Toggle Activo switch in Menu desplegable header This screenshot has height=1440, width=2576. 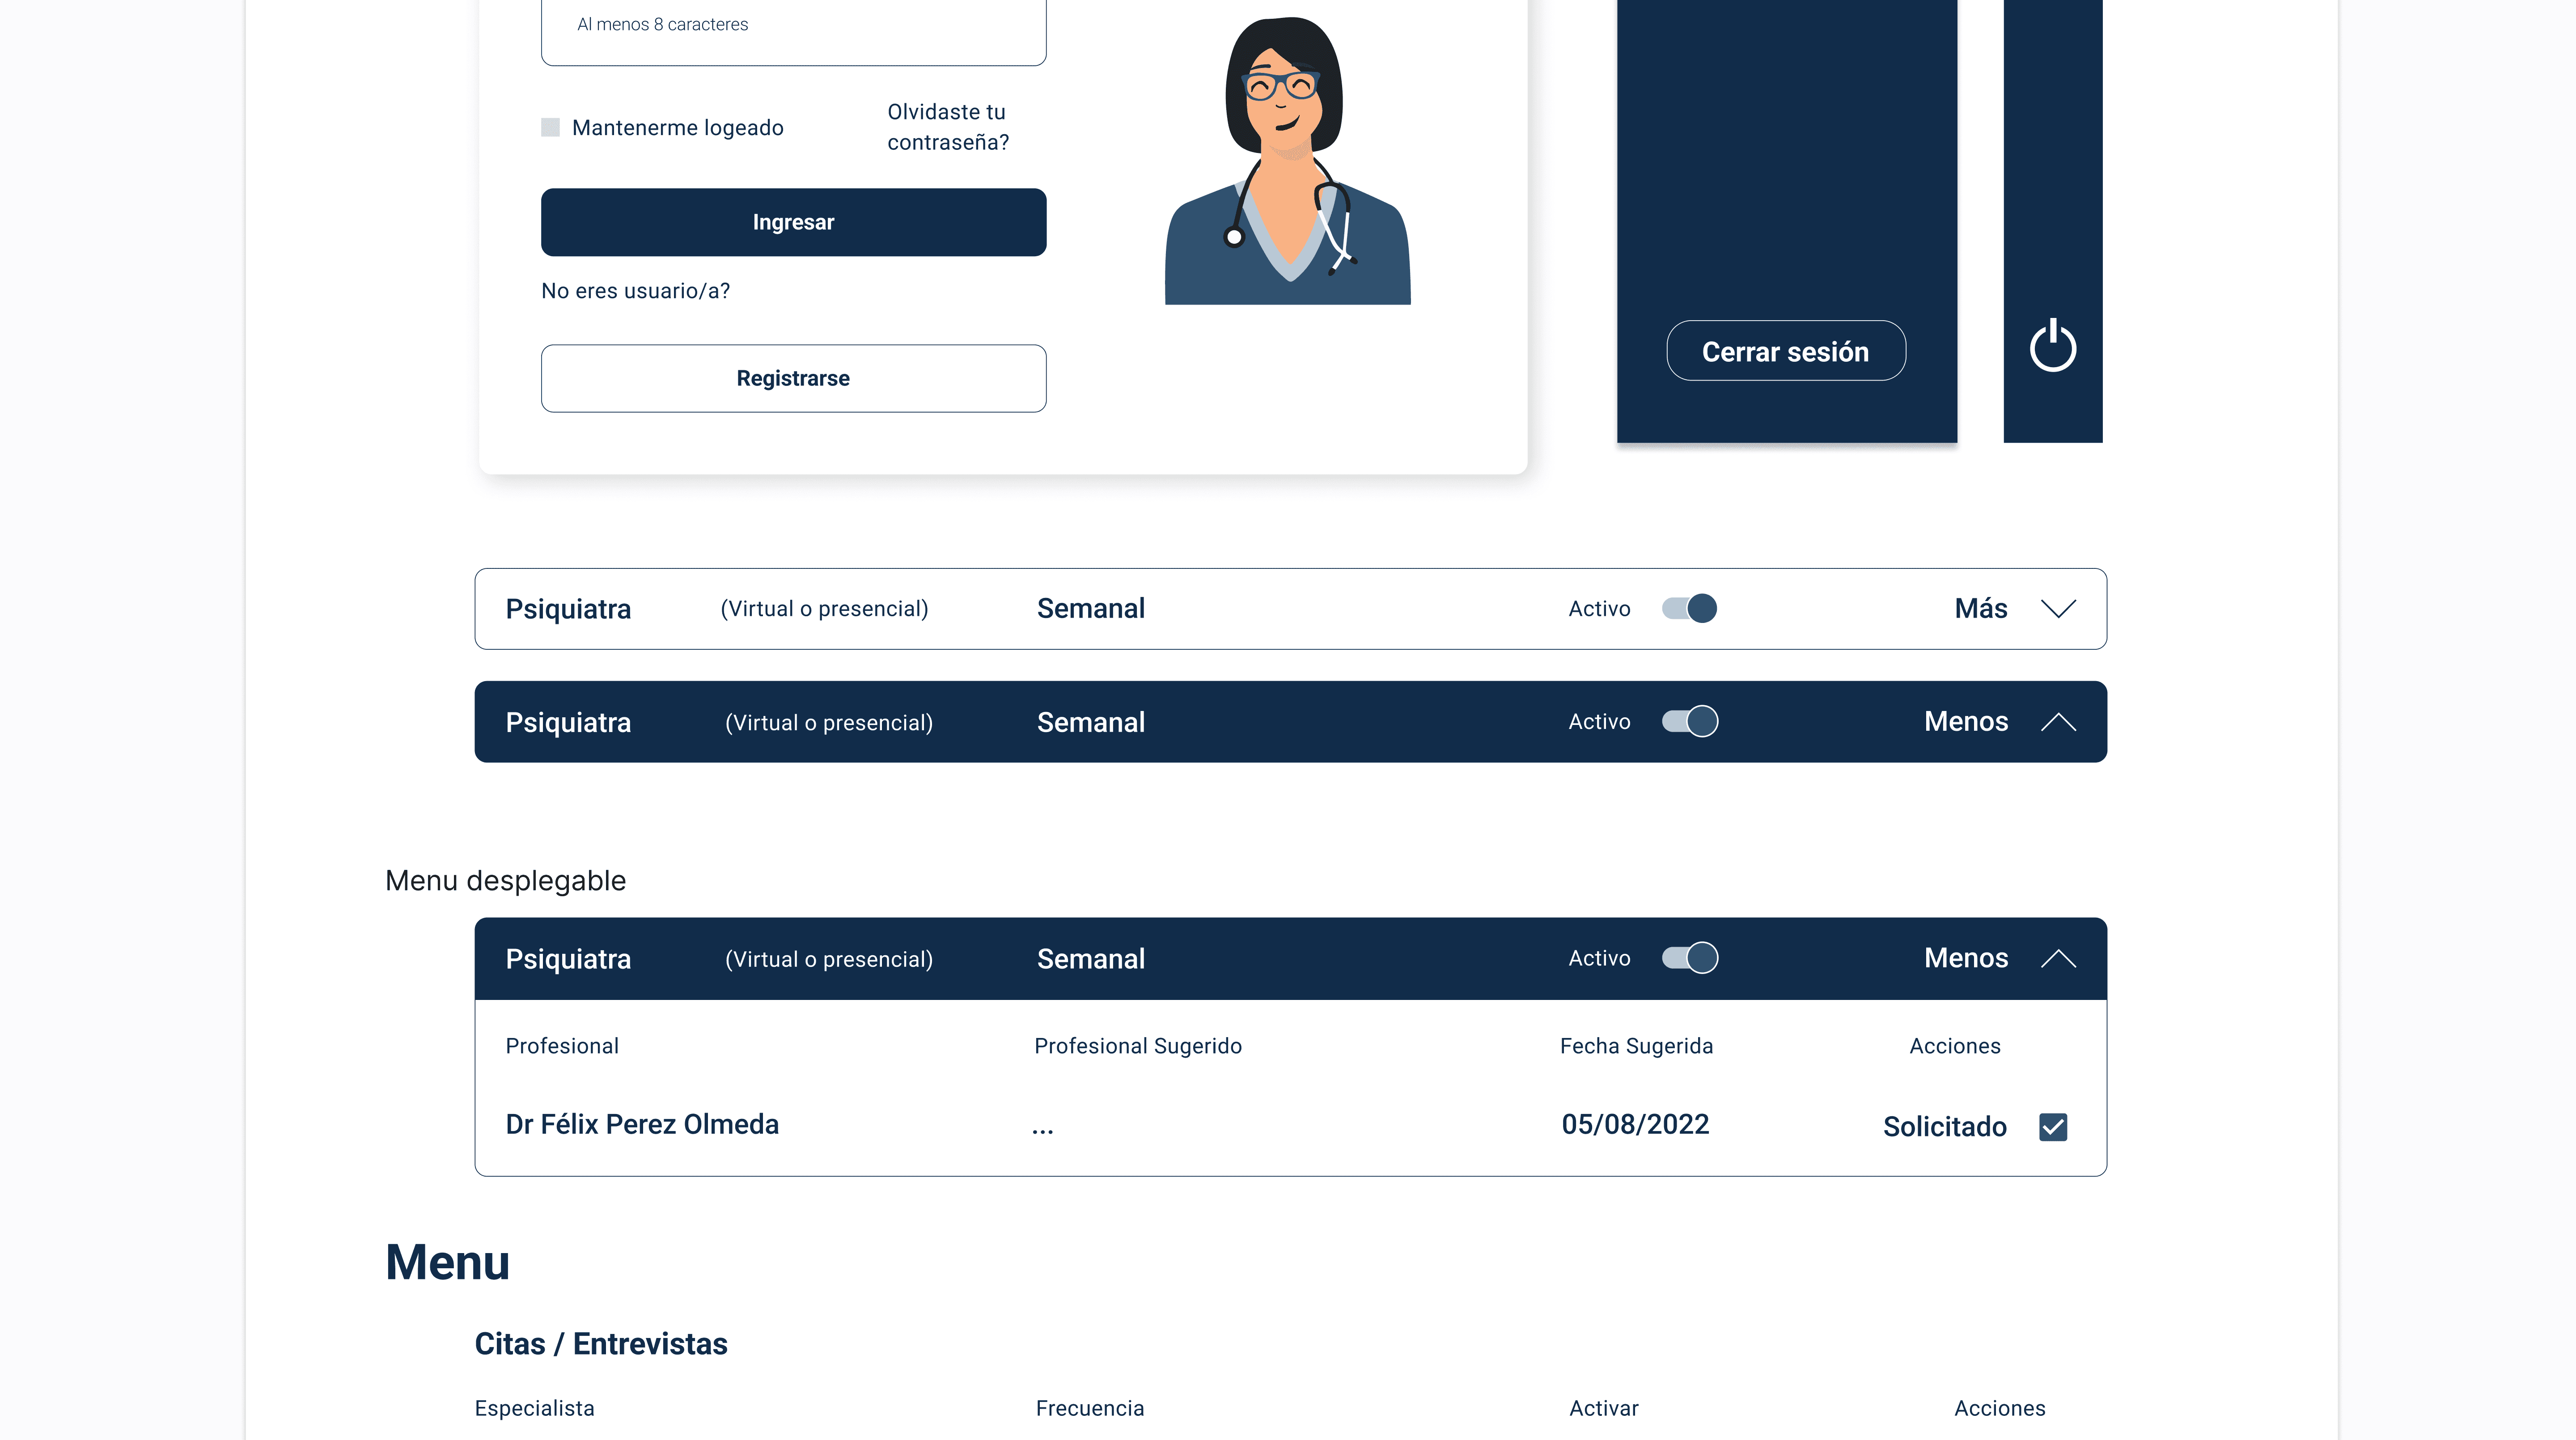1689,958
